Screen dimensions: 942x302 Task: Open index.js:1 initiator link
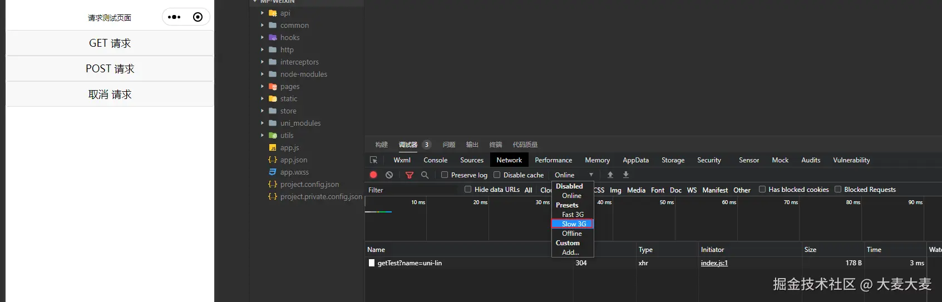pos(714,263)
